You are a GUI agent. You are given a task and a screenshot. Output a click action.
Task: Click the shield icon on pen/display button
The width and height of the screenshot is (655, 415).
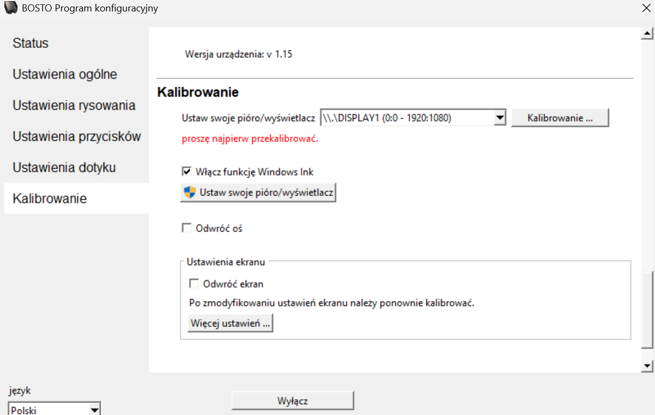tap(189, 193)
